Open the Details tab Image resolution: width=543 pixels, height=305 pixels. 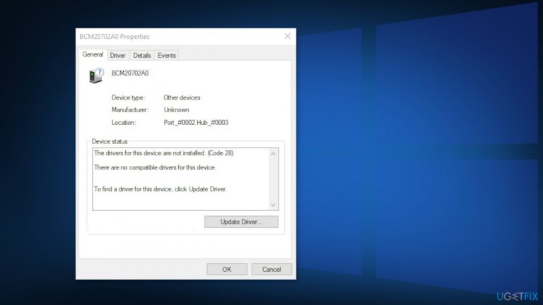142,55
